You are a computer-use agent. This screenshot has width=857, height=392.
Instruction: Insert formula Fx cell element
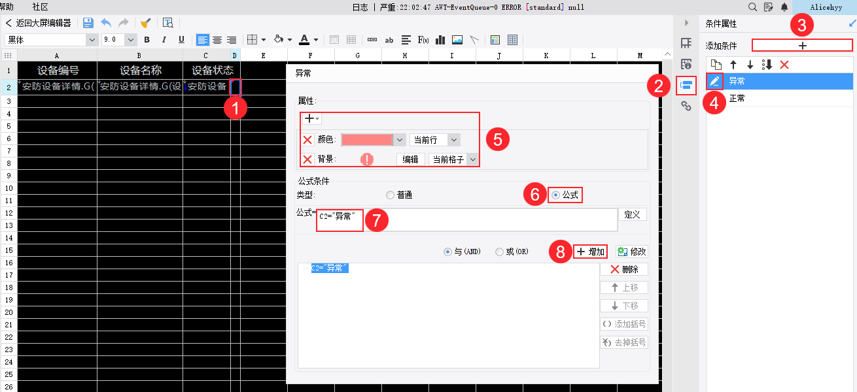click(423, 40)
